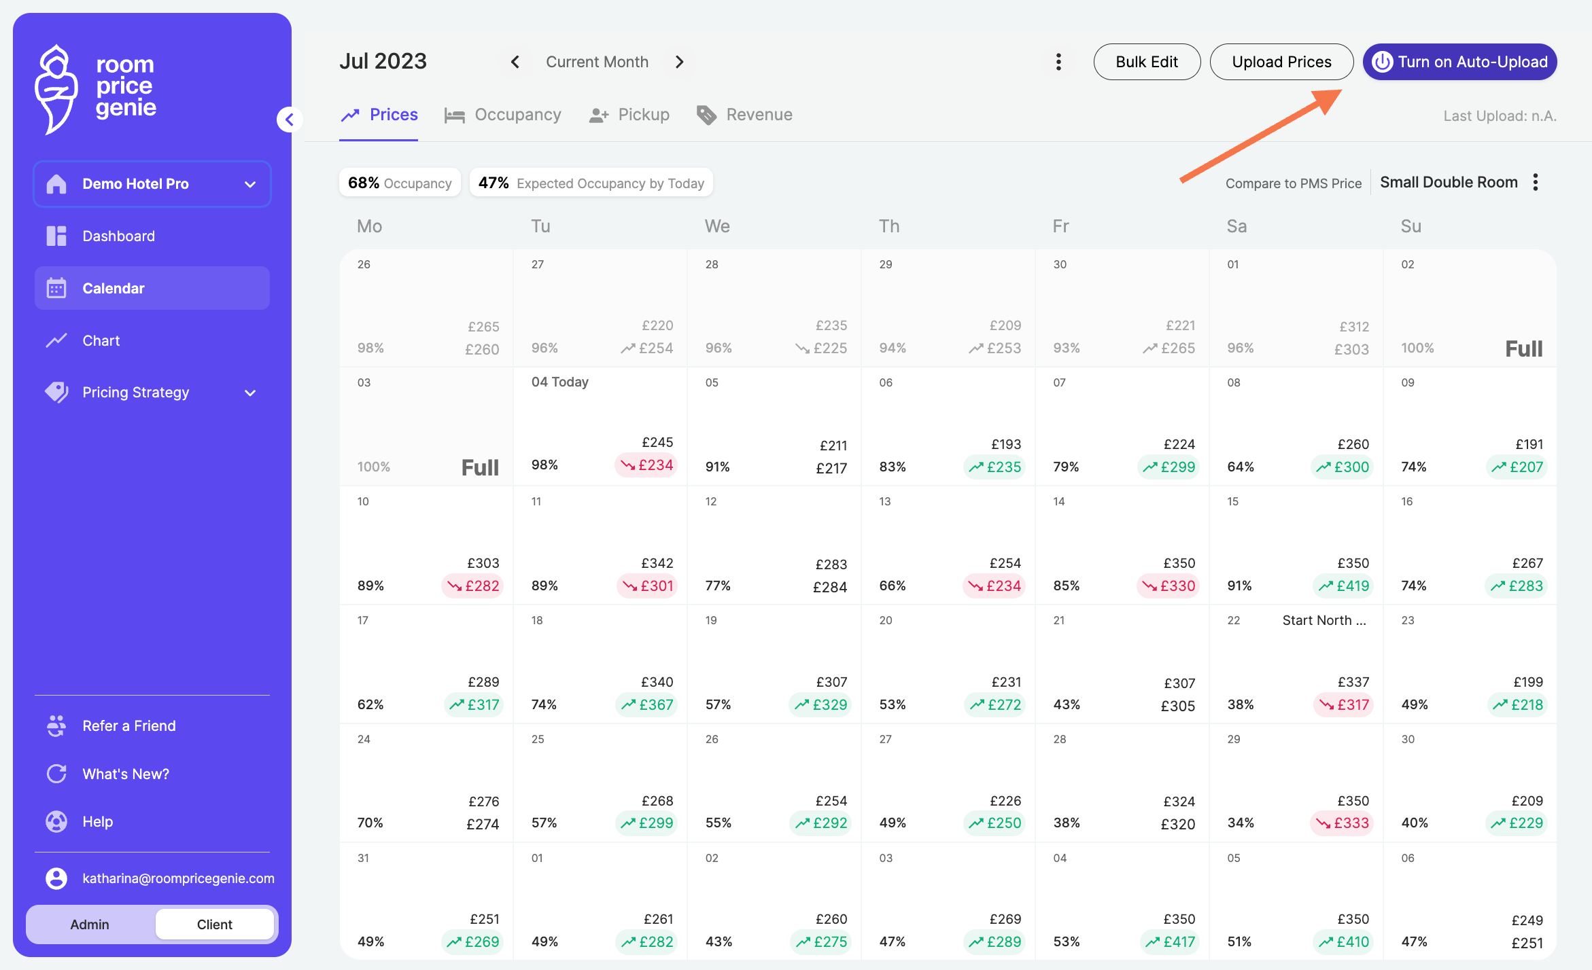Open the Chart view
The width and height of the screenshot is (1592, 970).
pyautogui.click(x=152, y=340)
